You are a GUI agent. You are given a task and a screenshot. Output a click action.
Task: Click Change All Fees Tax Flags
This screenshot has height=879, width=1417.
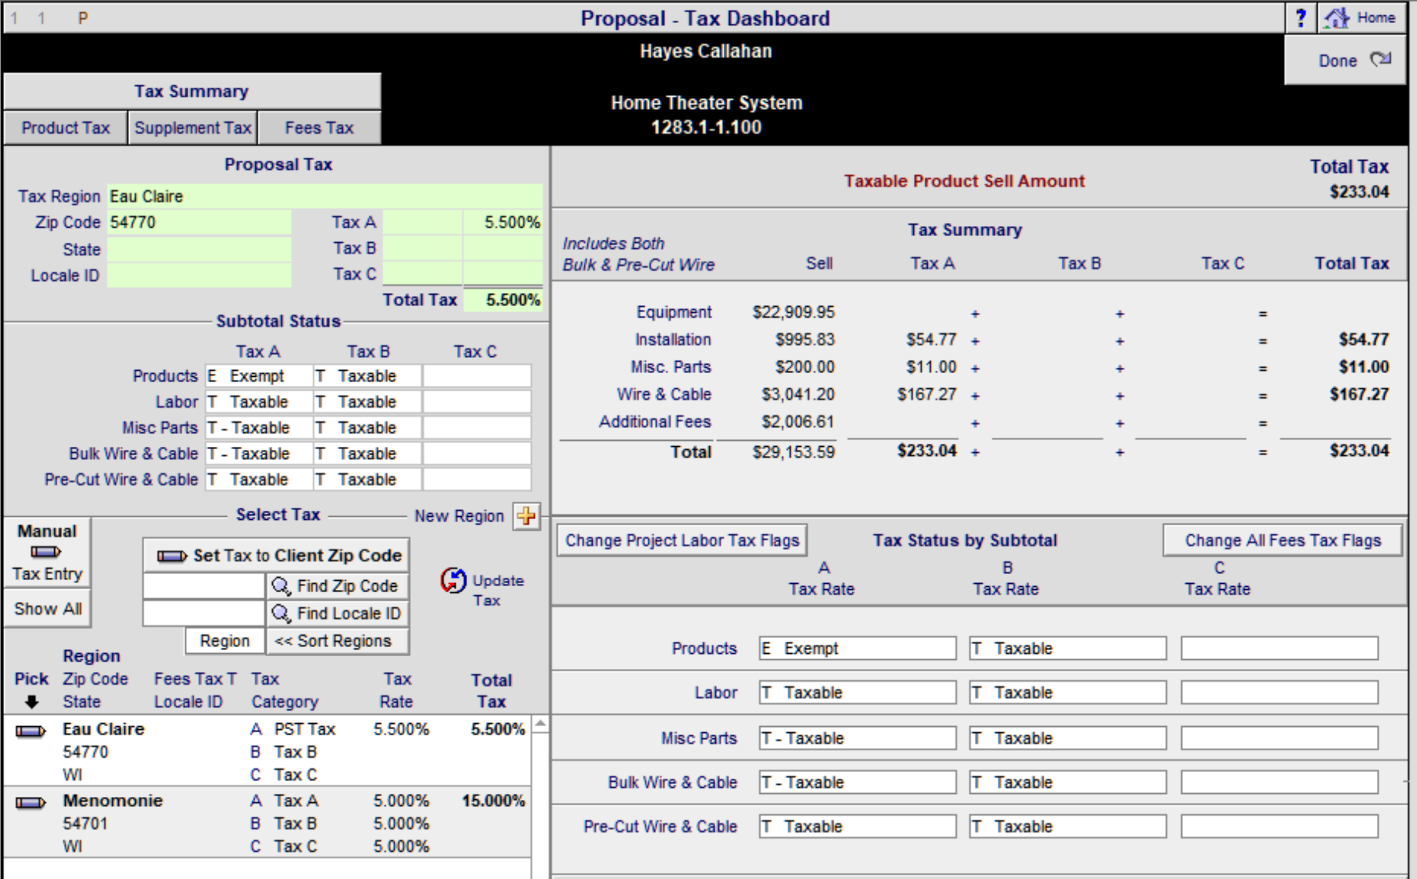click(1282, 541)
